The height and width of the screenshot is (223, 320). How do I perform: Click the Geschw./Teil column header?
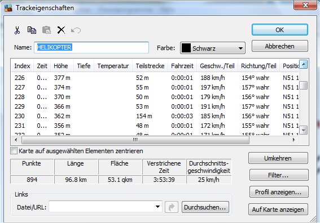pos(217,66)
